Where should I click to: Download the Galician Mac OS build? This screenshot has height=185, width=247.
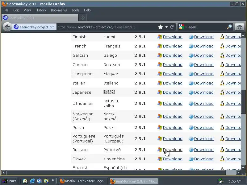204,55
